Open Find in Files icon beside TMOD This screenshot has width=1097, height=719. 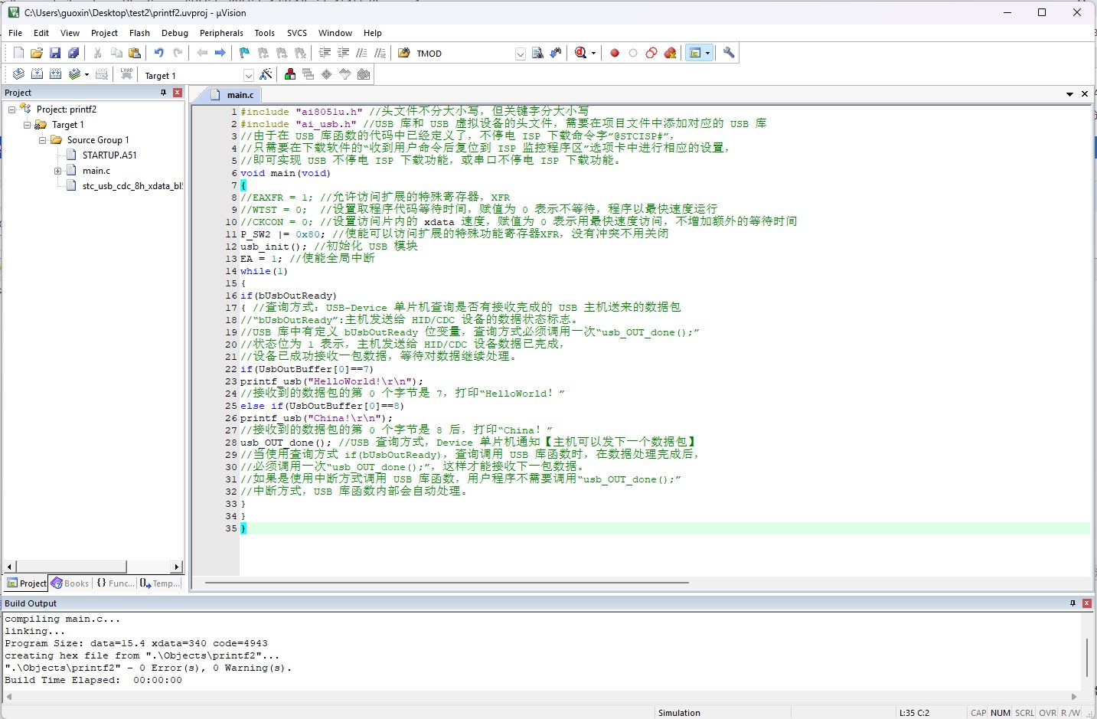tap(403, 53)
